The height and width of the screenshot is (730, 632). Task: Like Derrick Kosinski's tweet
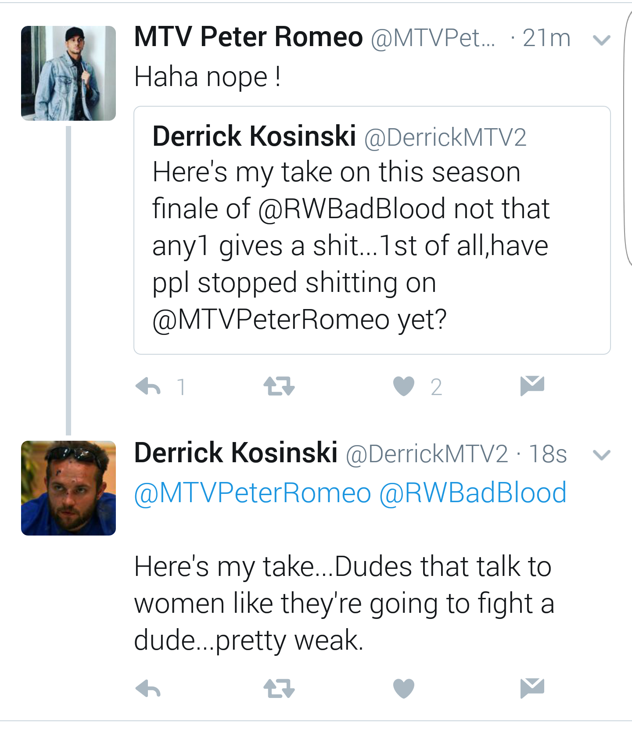coord(404,688)
